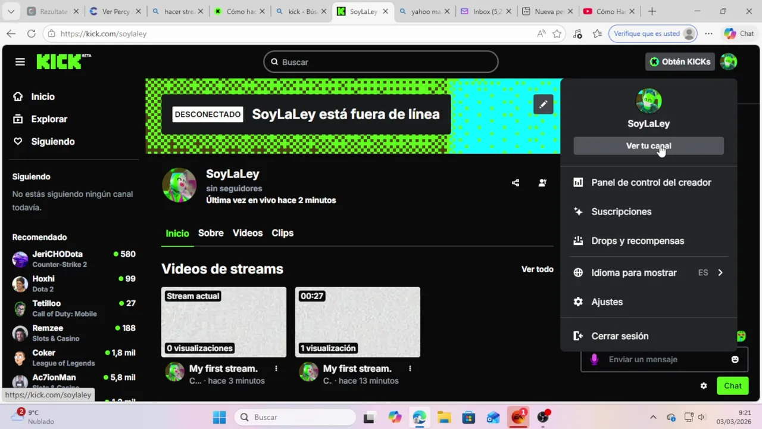Add page to favorites star icon
The image size is (762, 429).
pos(557,34)
